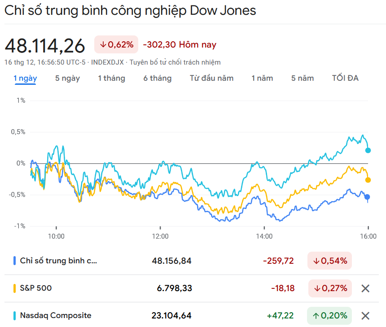386x327 pixels.
Task: Click the red 0,27% S&P 500 badge
Action: pos(329,288)
